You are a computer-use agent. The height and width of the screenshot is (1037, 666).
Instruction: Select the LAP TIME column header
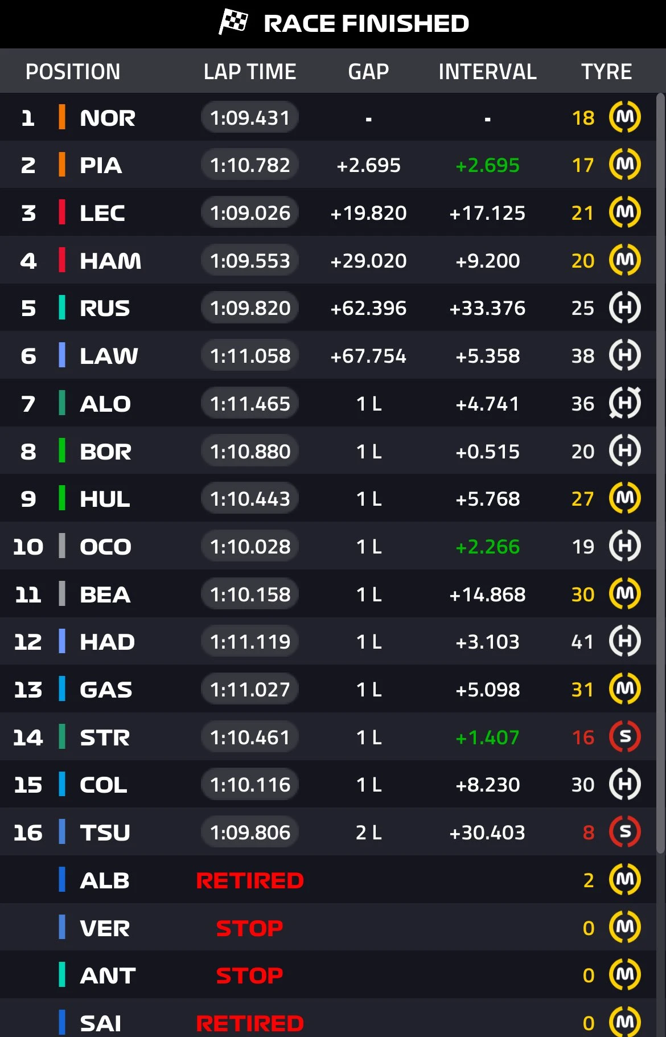[x=250, y=72]
